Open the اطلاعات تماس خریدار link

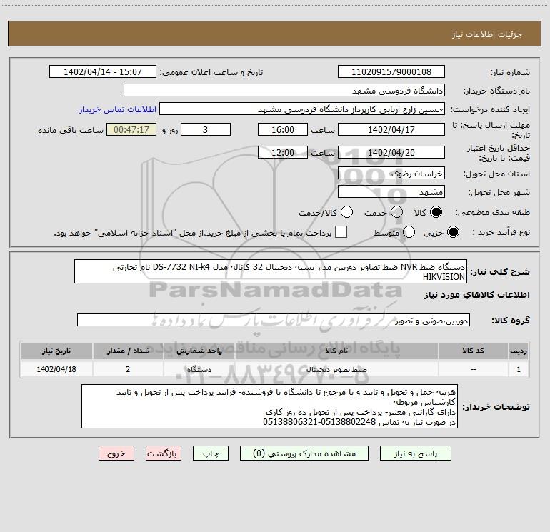(x=118, y=109)
